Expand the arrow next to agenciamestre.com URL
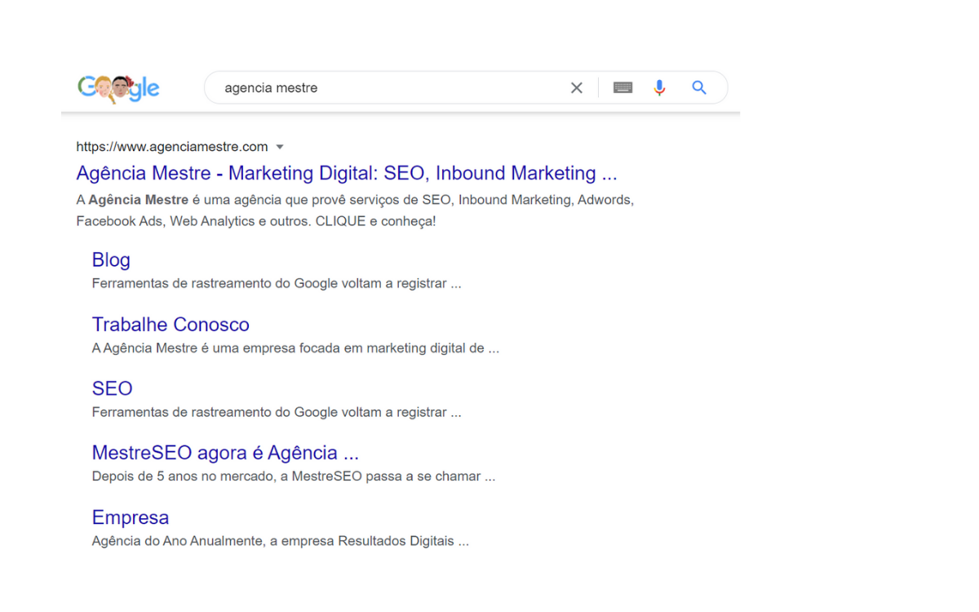Image resolution: width=979 pixels, height=612 pixels. point(280,148)
